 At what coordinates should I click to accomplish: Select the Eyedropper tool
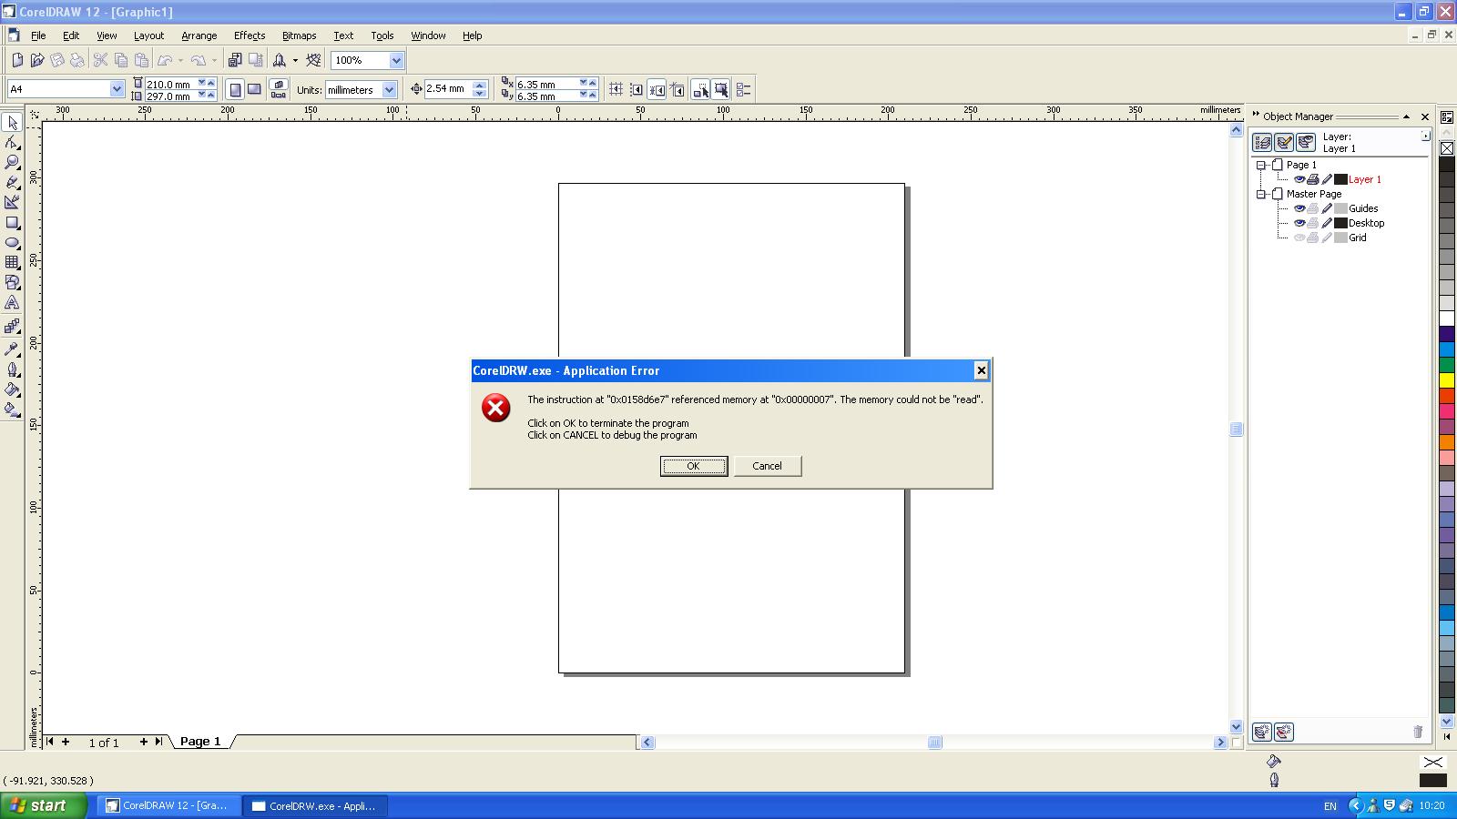[x=12, y=349]
